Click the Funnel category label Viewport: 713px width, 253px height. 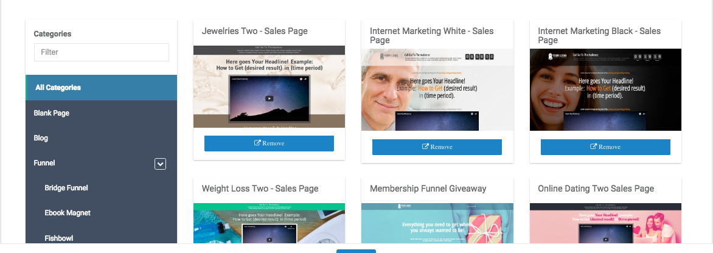pos(44,162)
